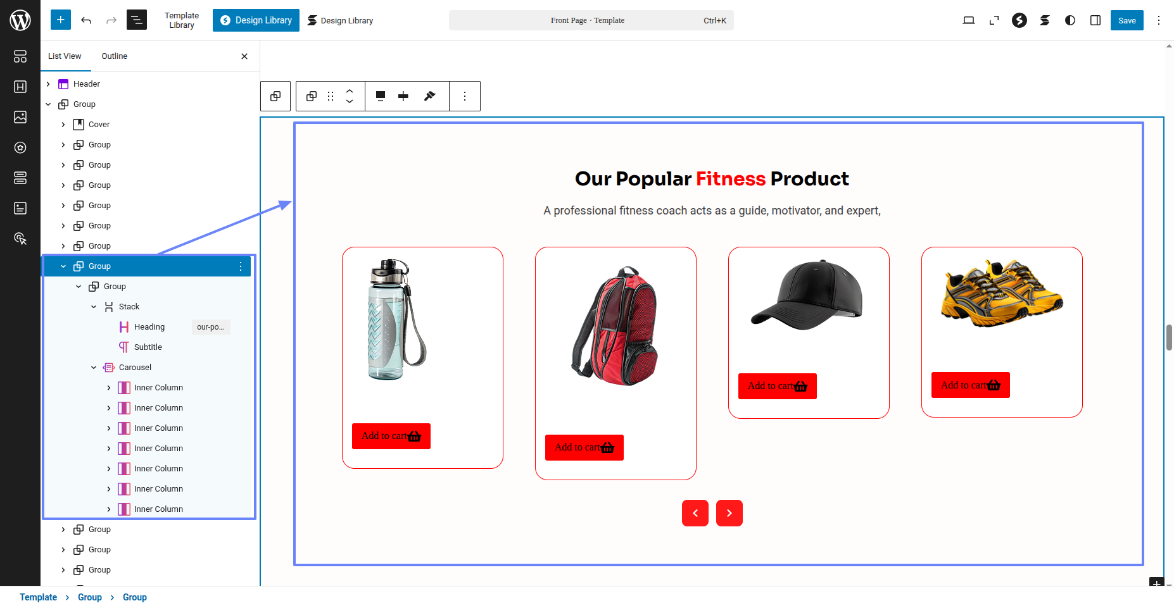Select the List View tab
Viewport: 1174px width, 608px height.
[x=65, y=56]
